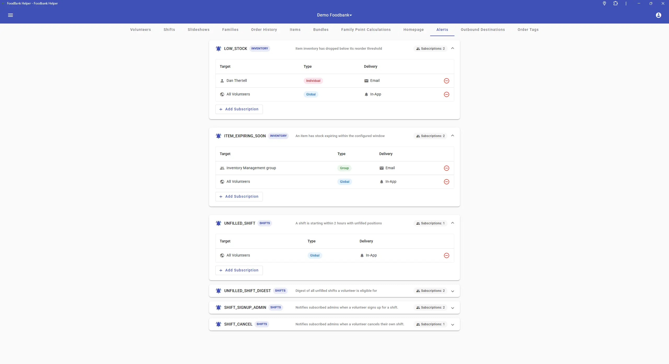669x364 pixels.
Task: Select the Items tab
Action: pyautogui.click(x=295, y=30)
